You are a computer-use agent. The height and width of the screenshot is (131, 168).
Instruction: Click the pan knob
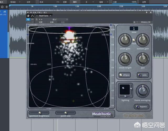pos(143,59)
